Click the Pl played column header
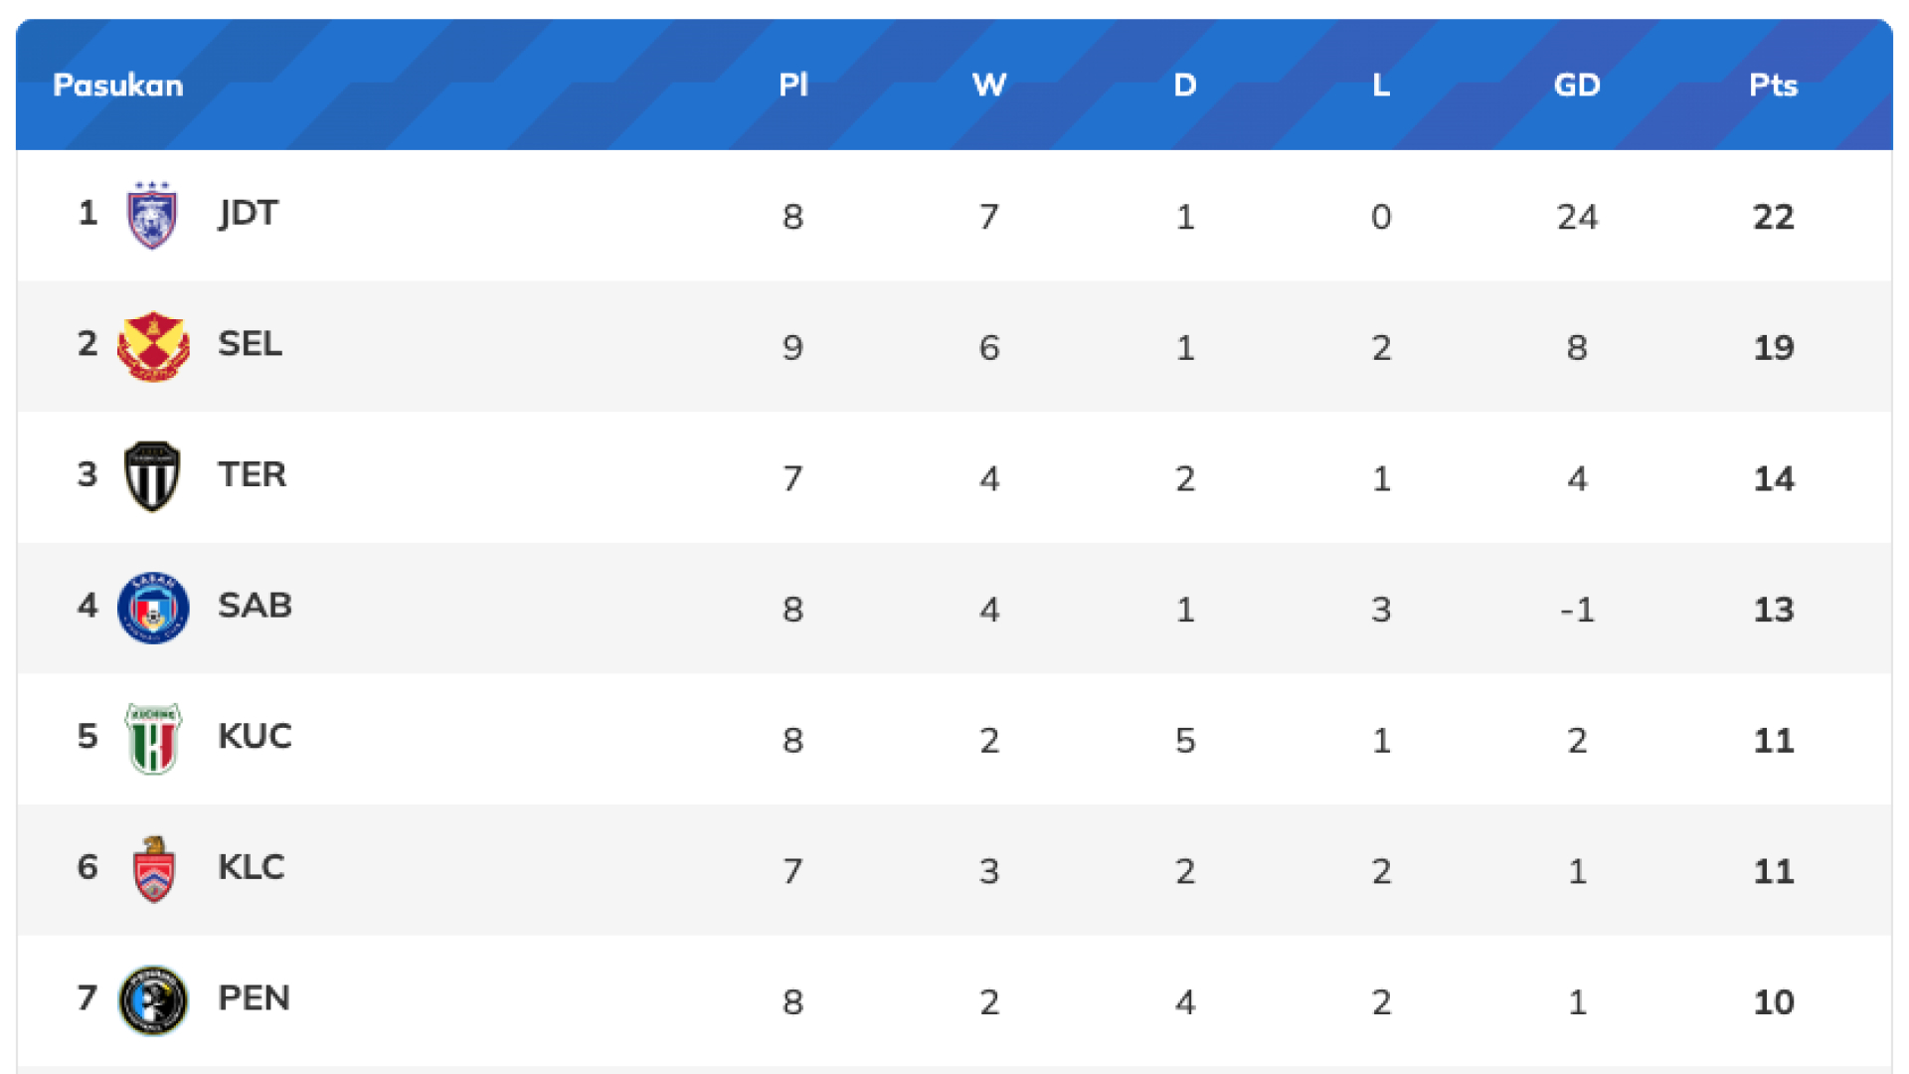 click(792, 86)
